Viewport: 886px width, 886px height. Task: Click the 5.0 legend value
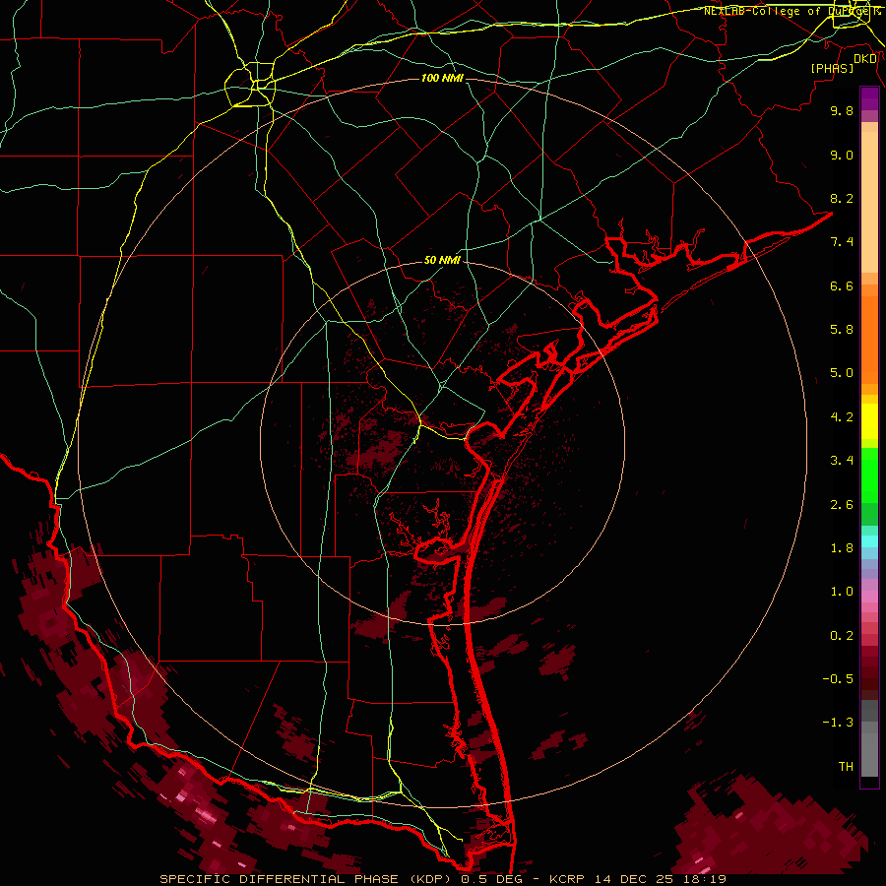coord(842,373)
